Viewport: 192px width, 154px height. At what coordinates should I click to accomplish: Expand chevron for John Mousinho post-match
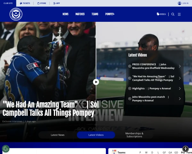180,98
